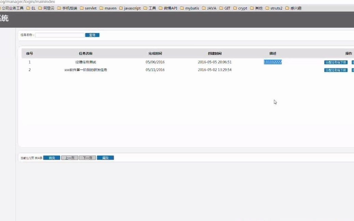Go to 尾页 last page
The height and width of the screenshot is (221, 354).
pyautogui.click(x=105, y=157)
